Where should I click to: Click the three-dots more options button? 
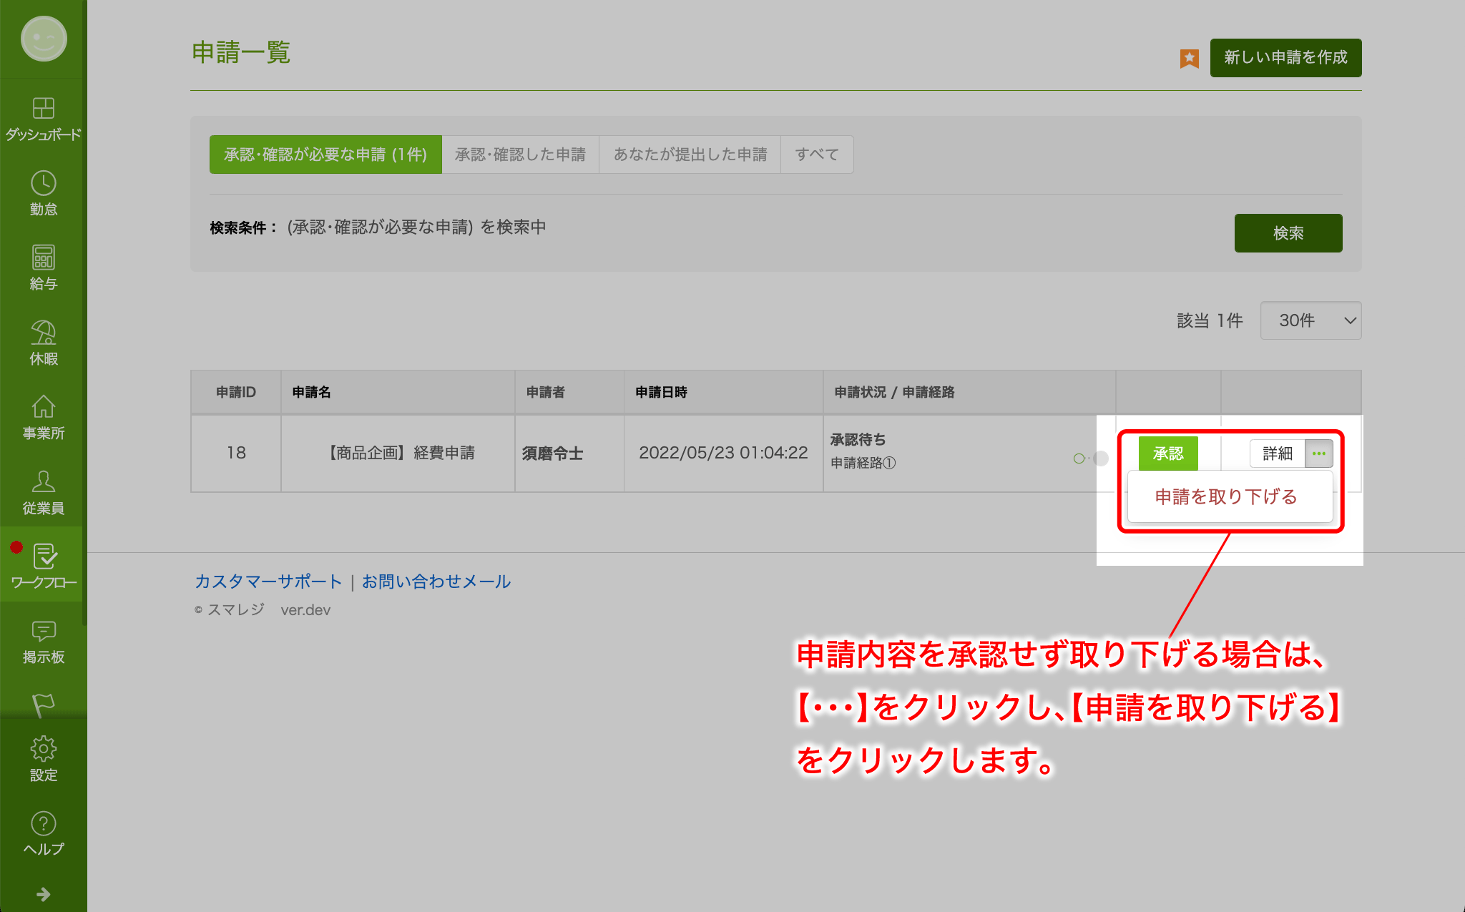[1319, 453]
